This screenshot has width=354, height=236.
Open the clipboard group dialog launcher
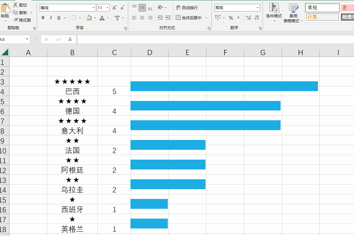point(34,29)
